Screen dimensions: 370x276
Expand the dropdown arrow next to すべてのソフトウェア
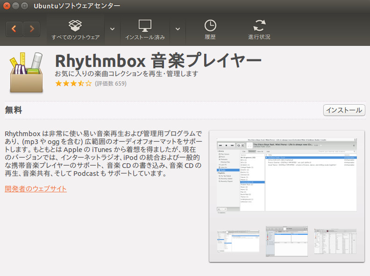click(x=112, y=29)
